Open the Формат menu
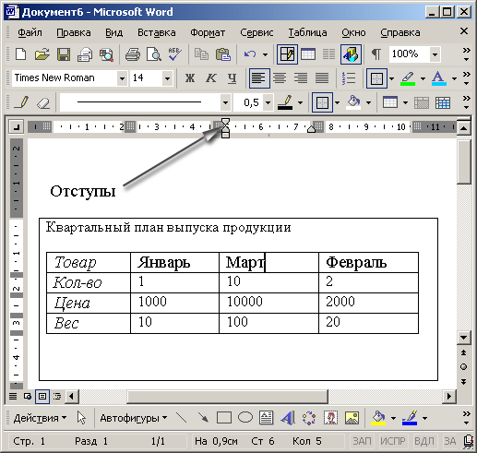Viewport: 477px width, 453px height. (x=208, y=32)
